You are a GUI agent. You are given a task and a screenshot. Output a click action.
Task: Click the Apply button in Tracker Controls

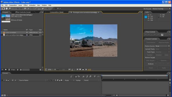[x=164, y=68]
